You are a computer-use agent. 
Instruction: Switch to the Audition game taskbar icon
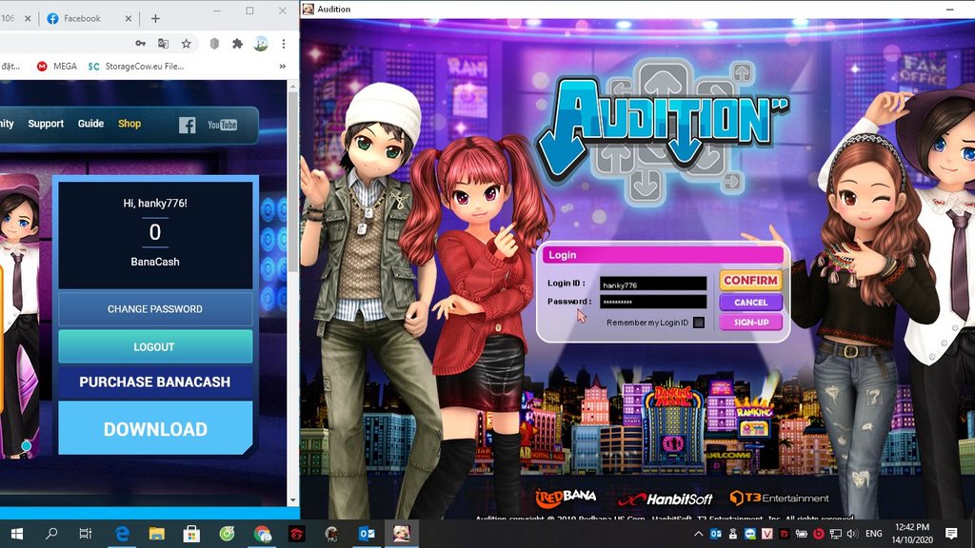pos(402,533)
